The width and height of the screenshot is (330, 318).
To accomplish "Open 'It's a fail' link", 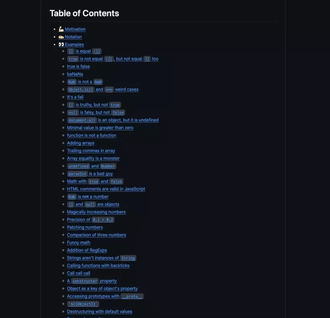I will click(75, 97).
